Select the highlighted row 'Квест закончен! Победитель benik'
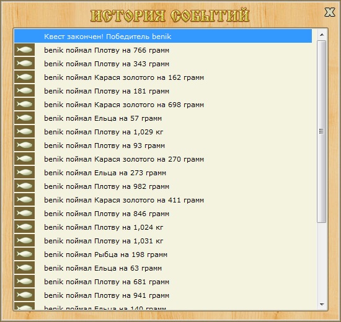Screen dimensions: 341x322 [163, 36]
